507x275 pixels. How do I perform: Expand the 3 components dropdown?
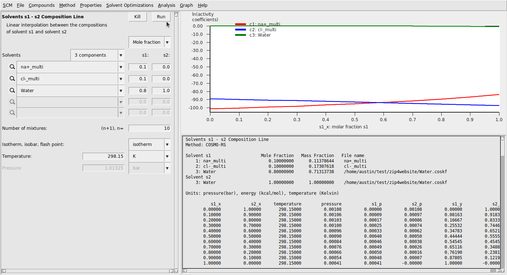click(121, 55)
